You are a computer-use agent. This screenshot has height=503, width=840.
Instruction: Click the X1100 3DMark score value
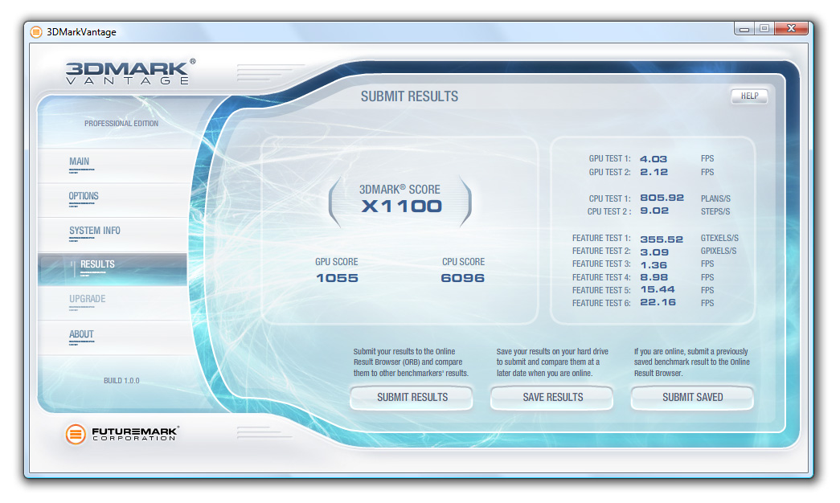coord(401,207)
